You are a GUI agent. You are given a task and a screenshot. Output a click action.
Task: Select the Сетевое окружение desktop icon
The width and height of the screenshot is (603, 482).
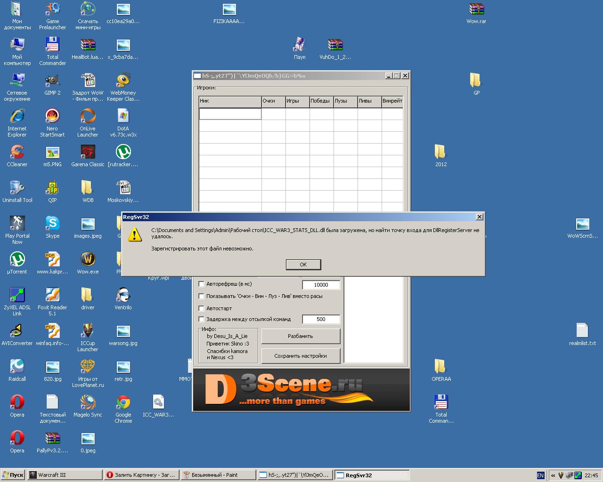click(x=17, y=88)
